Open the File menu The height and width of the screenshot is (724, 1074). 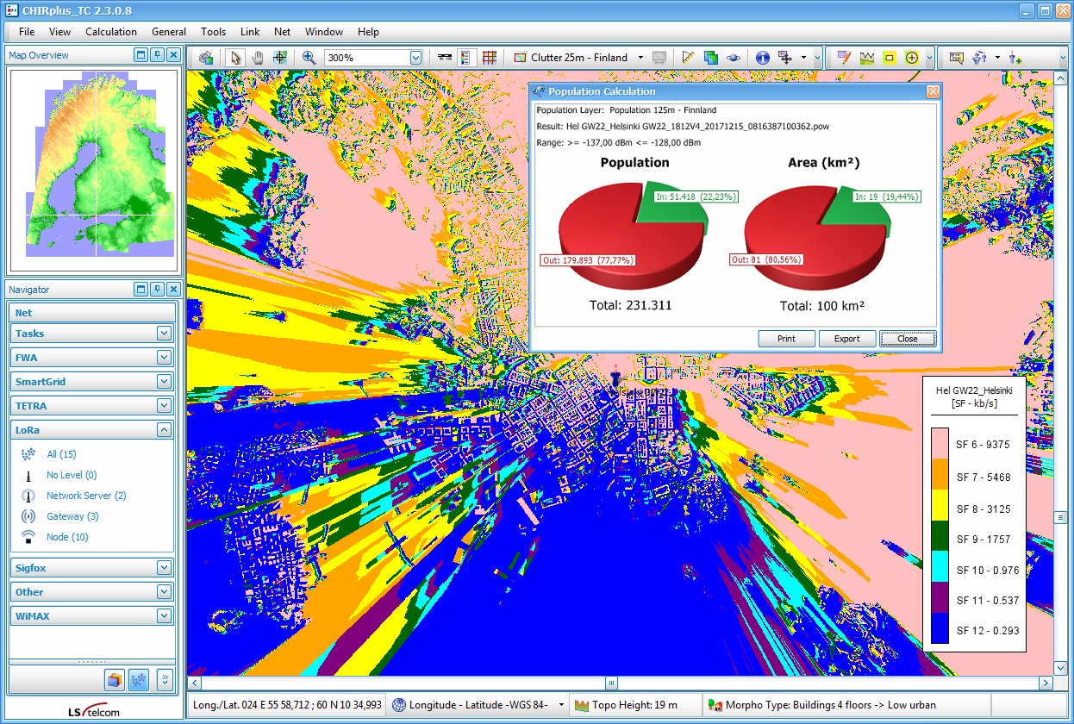pos(27,32)
